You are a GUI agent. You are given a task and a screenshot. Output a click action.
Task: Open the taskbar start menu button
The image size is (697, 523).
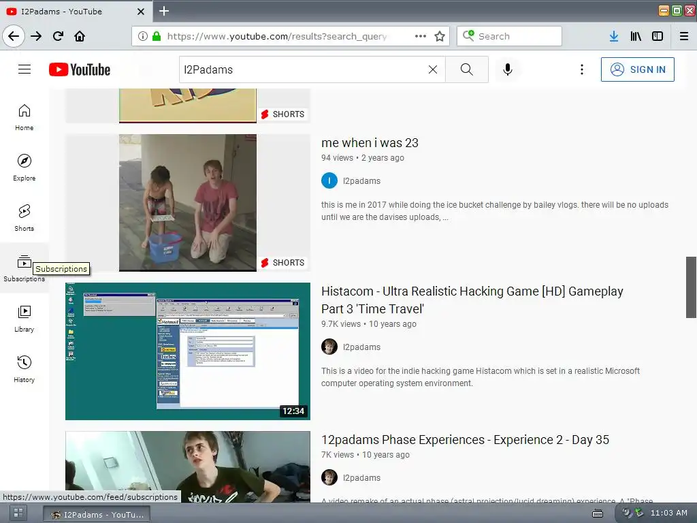(x=18, y=513)
